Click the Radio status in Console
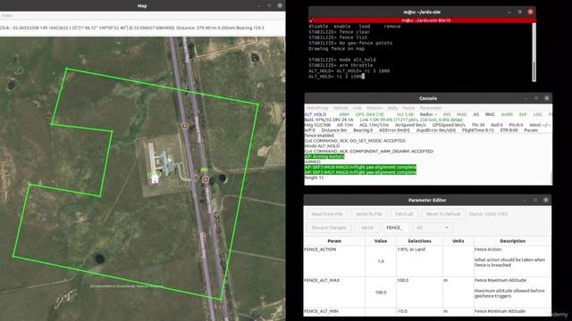 (x=428, y=114)
